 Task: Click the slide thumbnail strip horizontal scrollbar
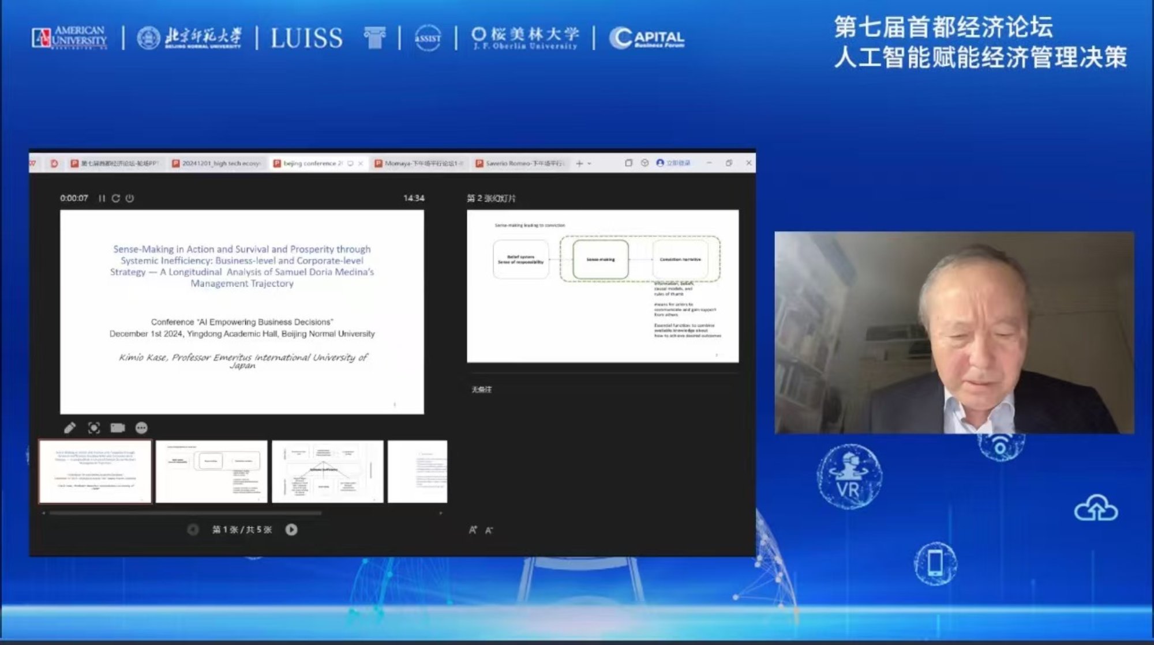[185, 512]
